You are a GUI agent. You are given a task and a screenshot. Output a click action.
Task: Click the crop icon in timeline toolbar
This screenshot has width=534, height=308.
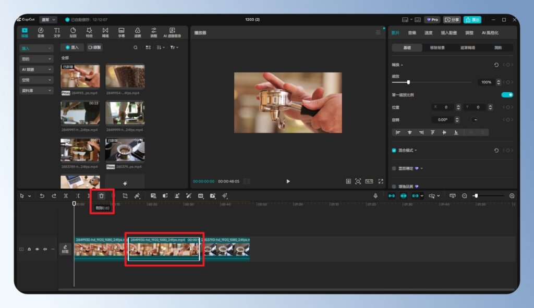[x=125, y=195]
